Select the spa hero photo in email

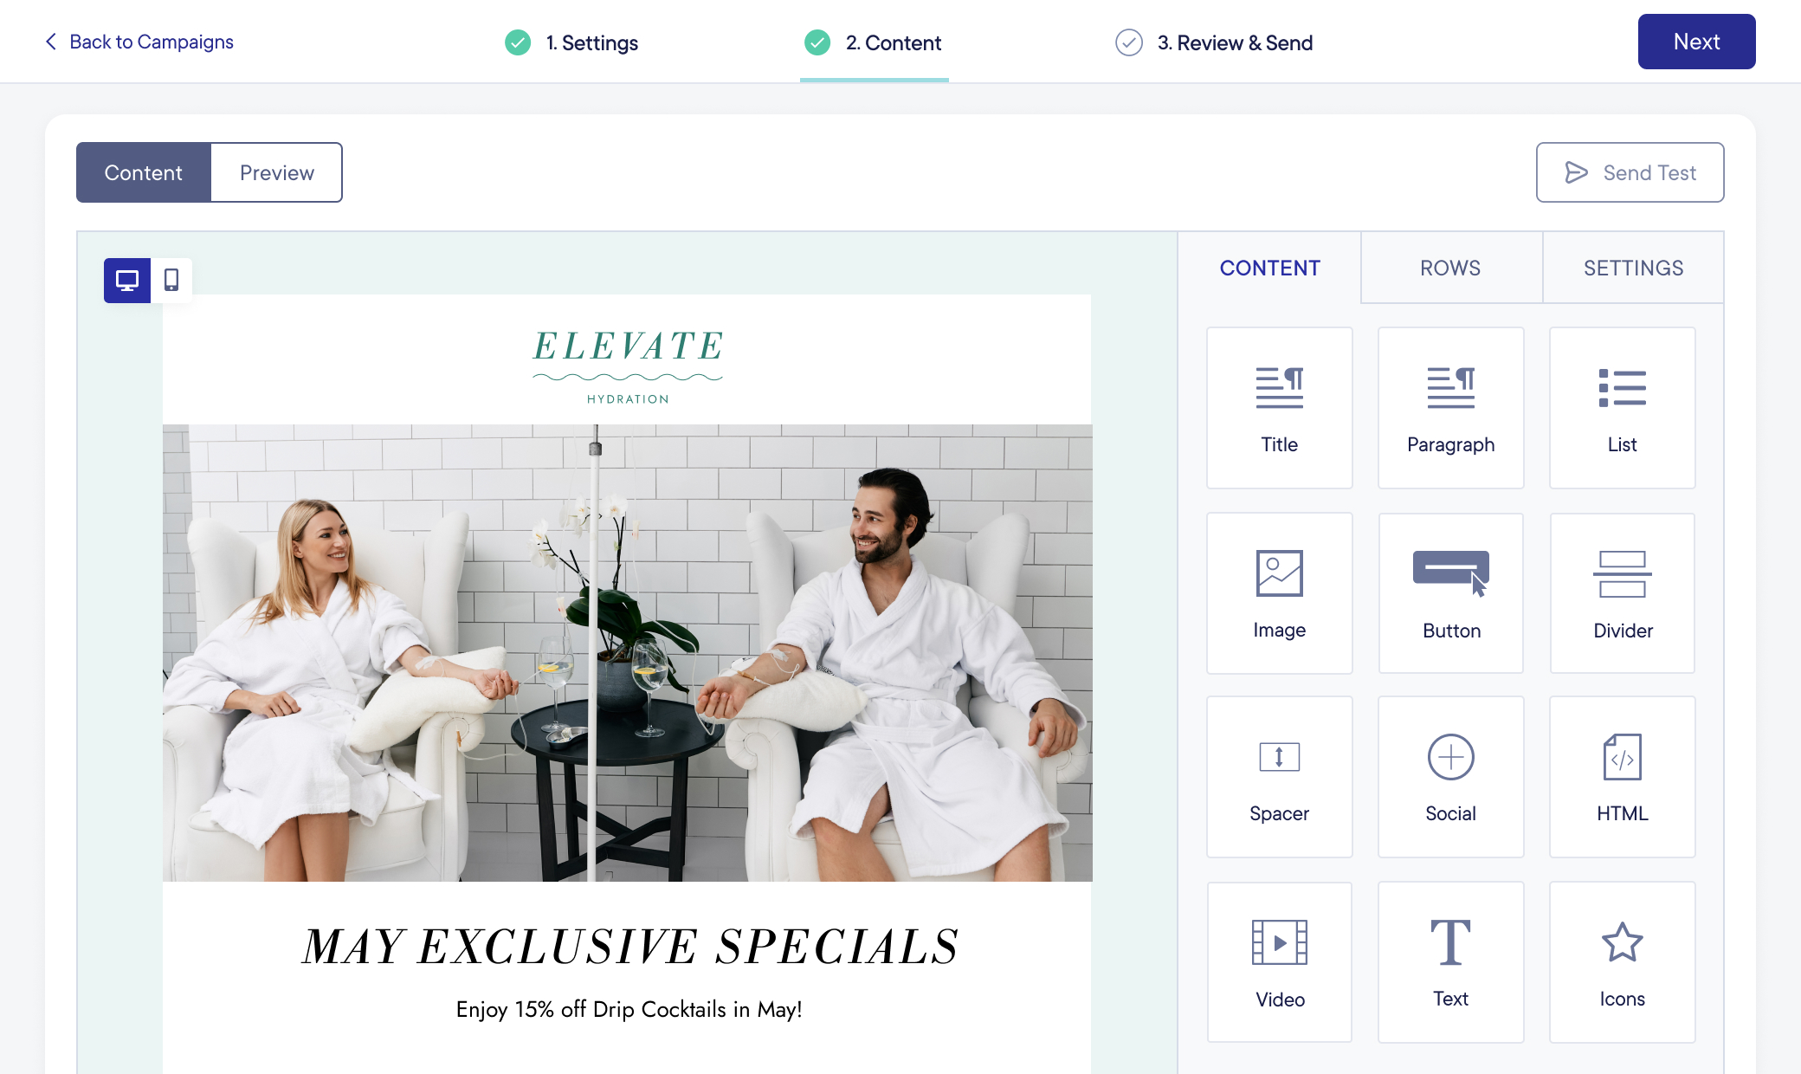pyautogui.click(x=628, y=653)
